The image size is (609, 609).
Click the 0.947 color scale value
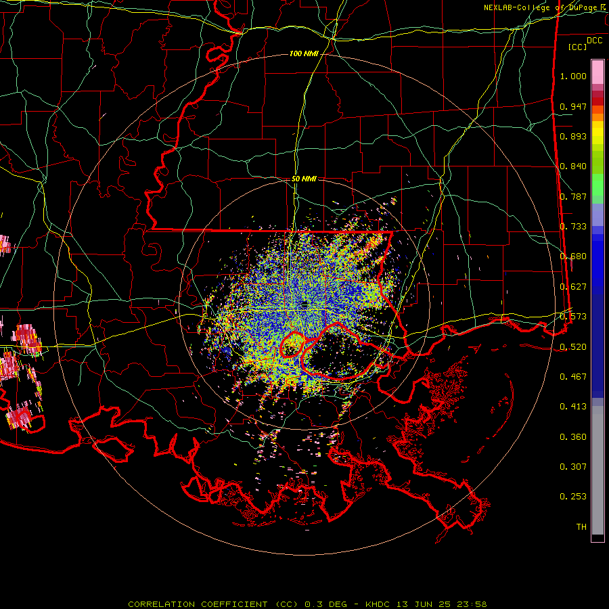(573, 106)
